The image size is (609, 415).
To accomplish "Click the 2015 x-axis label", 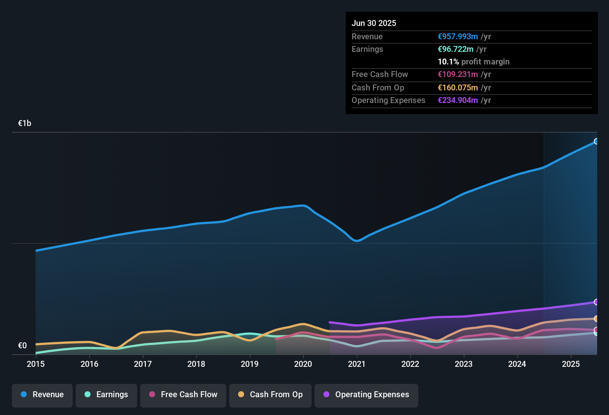I will click(36, 364).
